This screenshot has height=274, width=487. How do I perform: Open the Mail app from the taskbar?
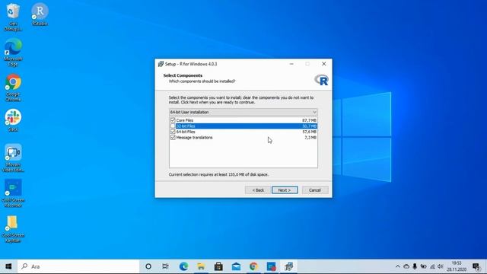(236, 266)
